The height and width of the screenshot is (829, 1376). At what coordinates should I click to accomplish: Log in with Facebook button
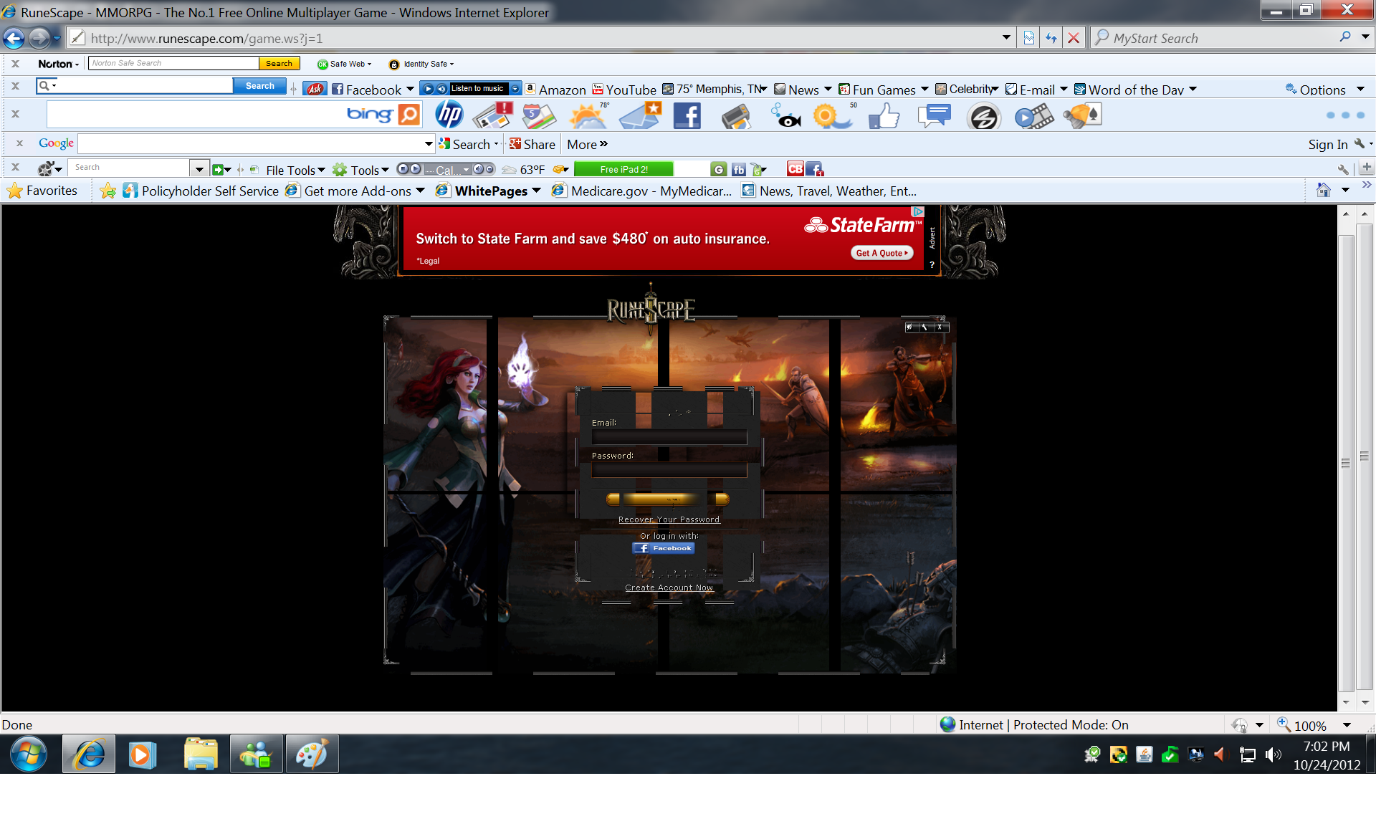[x=664, y=548]
